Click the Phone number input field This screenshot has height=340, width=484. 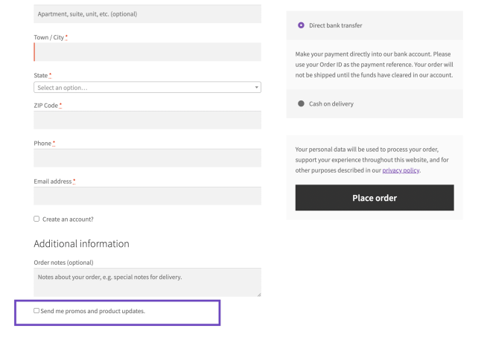tap(147, 158)
